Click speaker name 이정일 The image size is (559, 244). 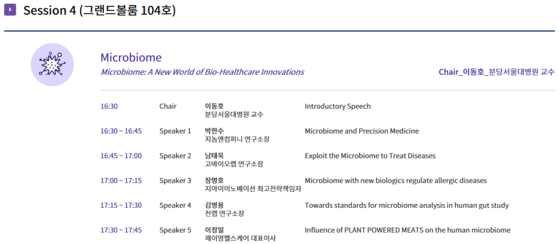point(214,230)
